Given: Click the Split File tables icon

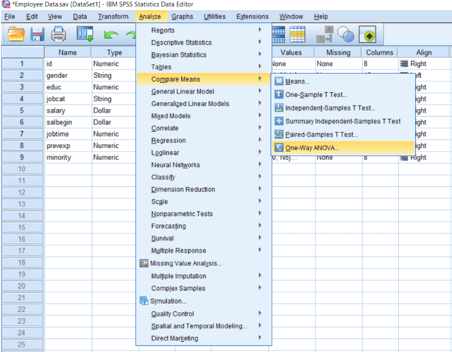Looking at the screenshot, I should [278, 34].
